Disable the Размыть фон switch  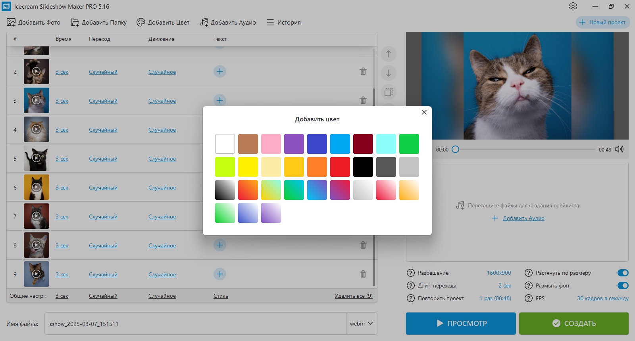(623, 285)
